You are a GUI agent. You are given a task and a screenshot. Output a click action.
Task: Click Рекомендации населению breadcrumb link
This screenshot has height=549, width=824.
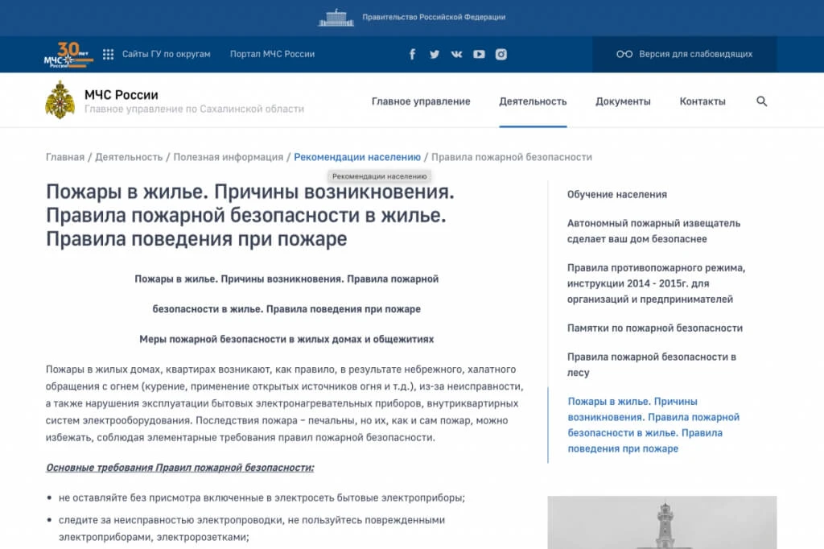pos(357,157)
